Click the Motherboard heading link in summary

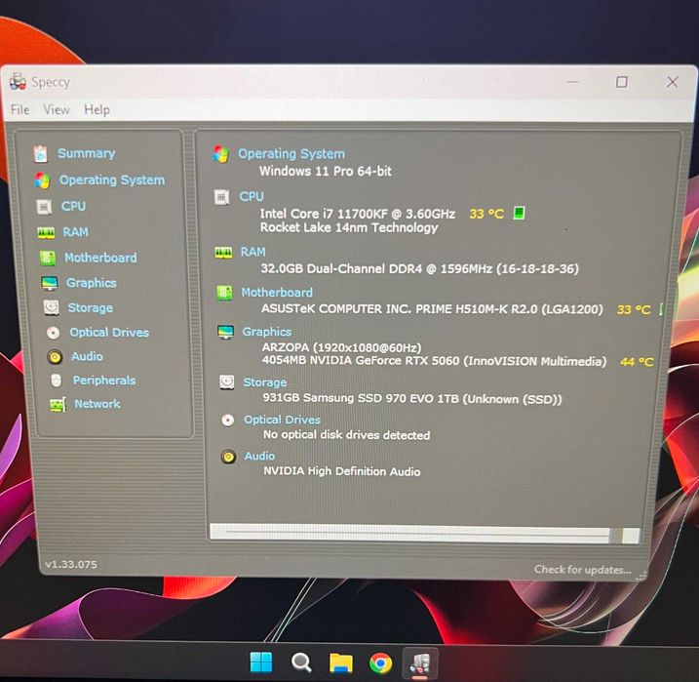coord(277,293)
